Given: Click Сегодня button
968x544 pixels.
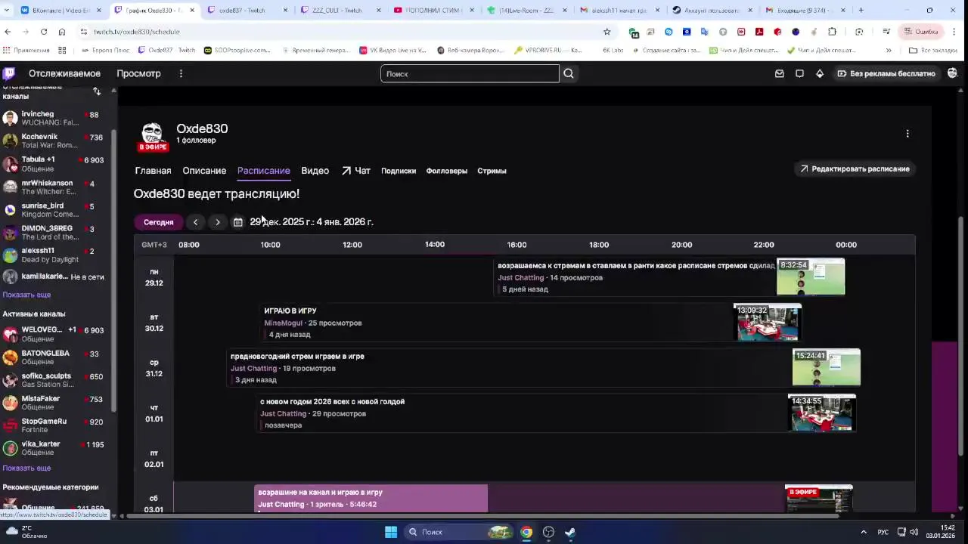Looking at the screenshot, I should click(159, 222).
